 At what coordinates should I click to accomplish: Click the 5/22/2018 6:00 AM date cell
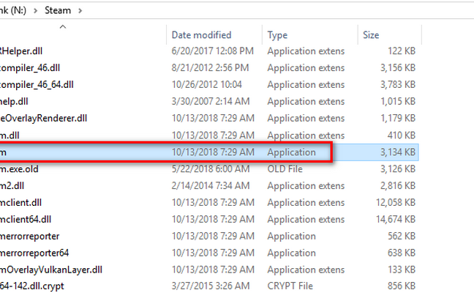211,169
